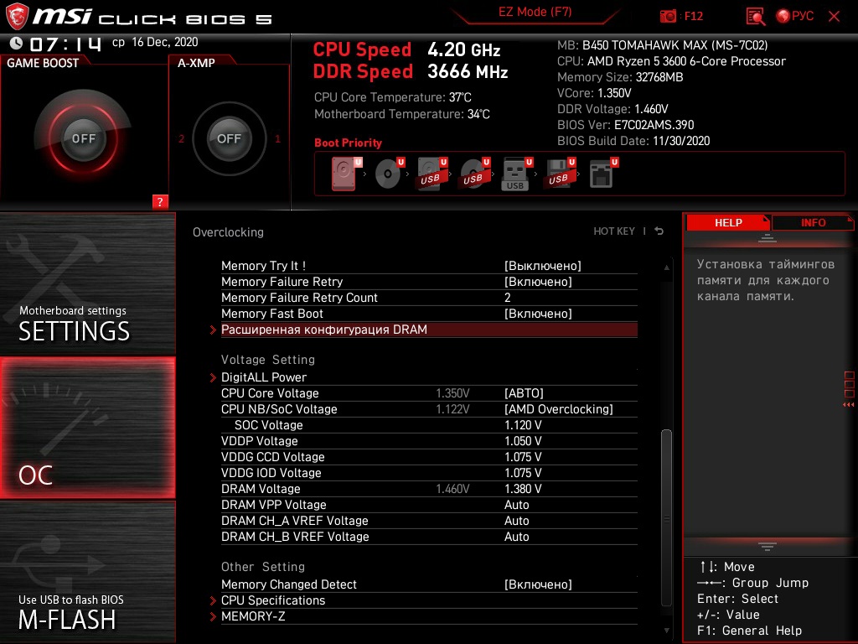Click the help panel bottom collapse handle
Viewport: 858px width, 644px height.
pyautogui.click(x=768, y=547)
